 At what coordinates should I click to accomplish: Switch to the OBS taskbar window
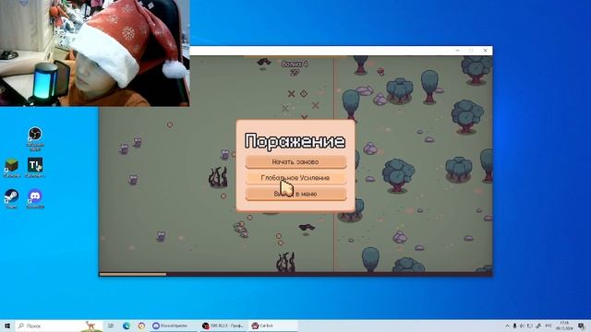(223, 326)
